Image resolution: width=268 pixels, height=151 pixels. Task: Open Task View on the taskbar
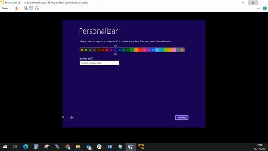(15, 147)
